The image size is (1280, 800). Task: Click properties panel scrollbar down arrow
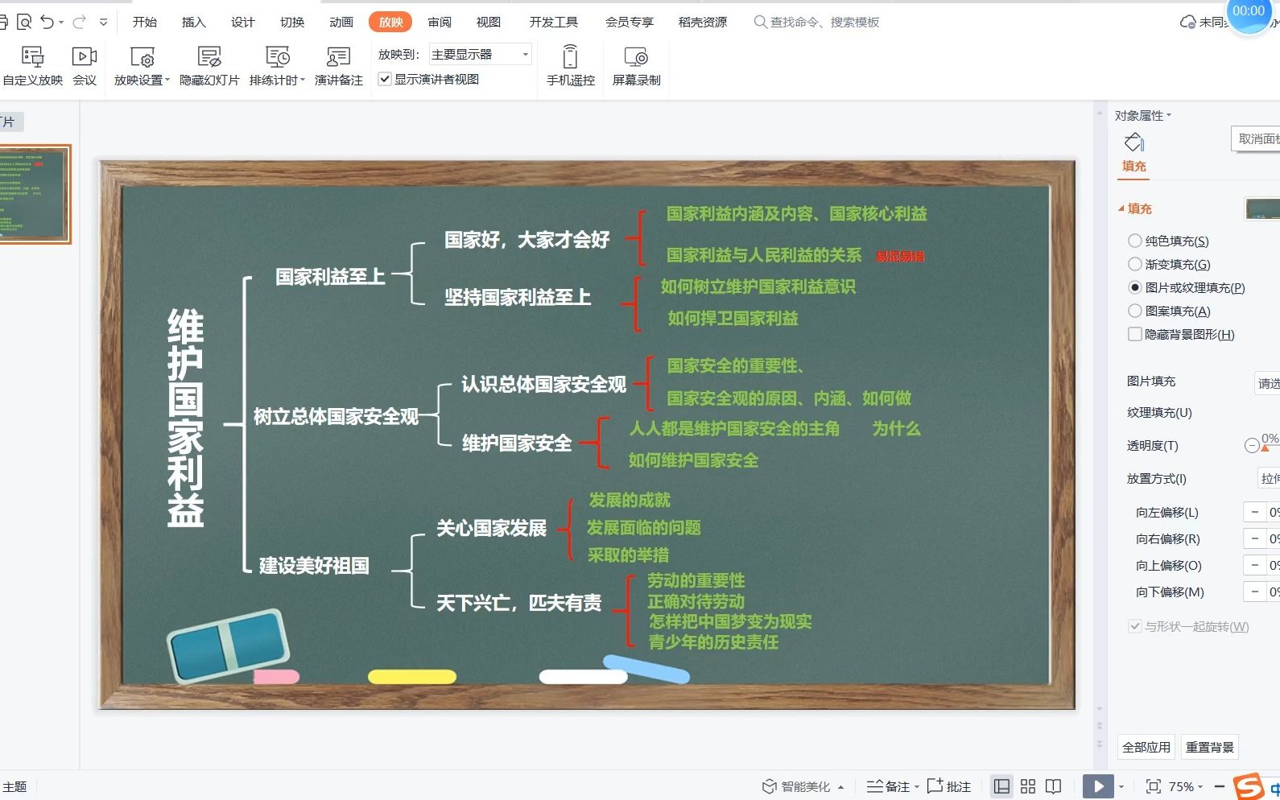pyautogui.click(x=1100, y=709)
